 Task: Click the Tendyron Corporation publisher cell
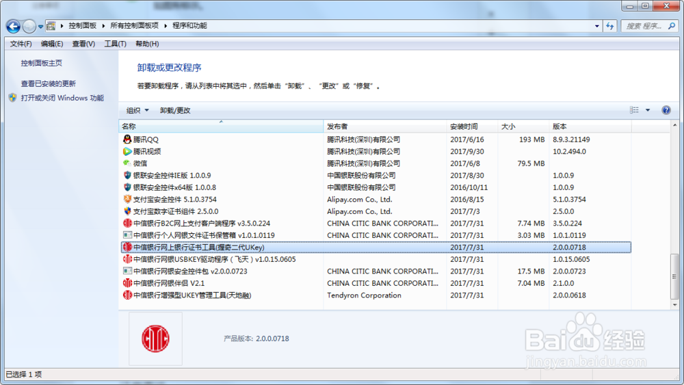tap(365, 295)
